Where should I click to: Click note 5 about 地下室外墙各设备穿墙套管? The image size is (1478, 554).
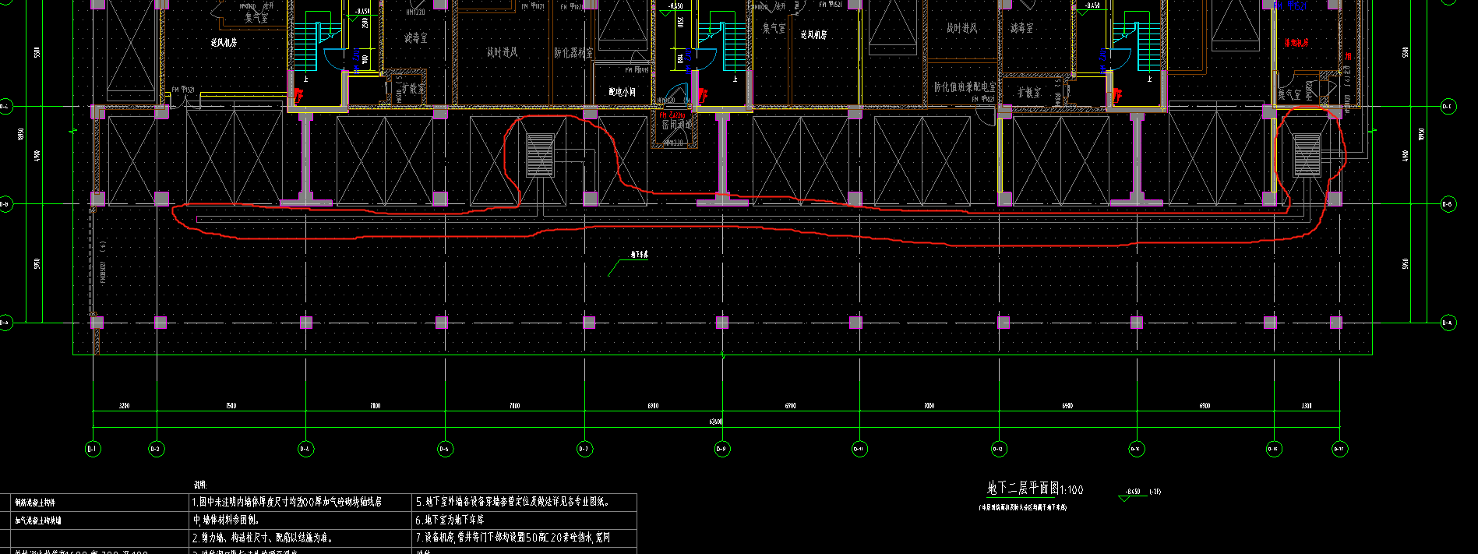point(513,503)
